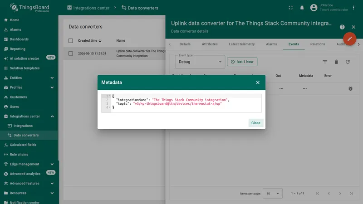Open the events filter icon
The width and height of the screenshot is (363, 204).
tap(325, 62)
